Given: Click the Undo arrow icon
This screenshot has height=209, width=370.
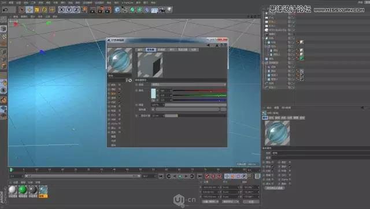Looking at the screenshot, I should click(x=5, y=10).
